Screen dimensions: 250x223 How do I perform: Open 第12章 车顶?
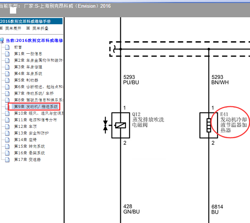(25, 127)
